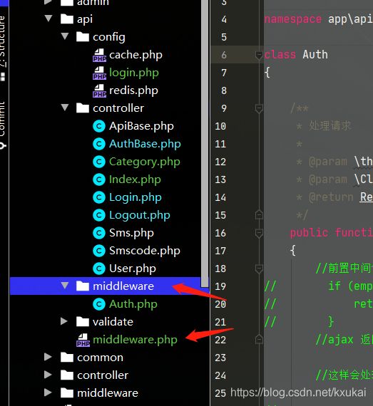Click line number 10 in the gutter

click(220, 126)
